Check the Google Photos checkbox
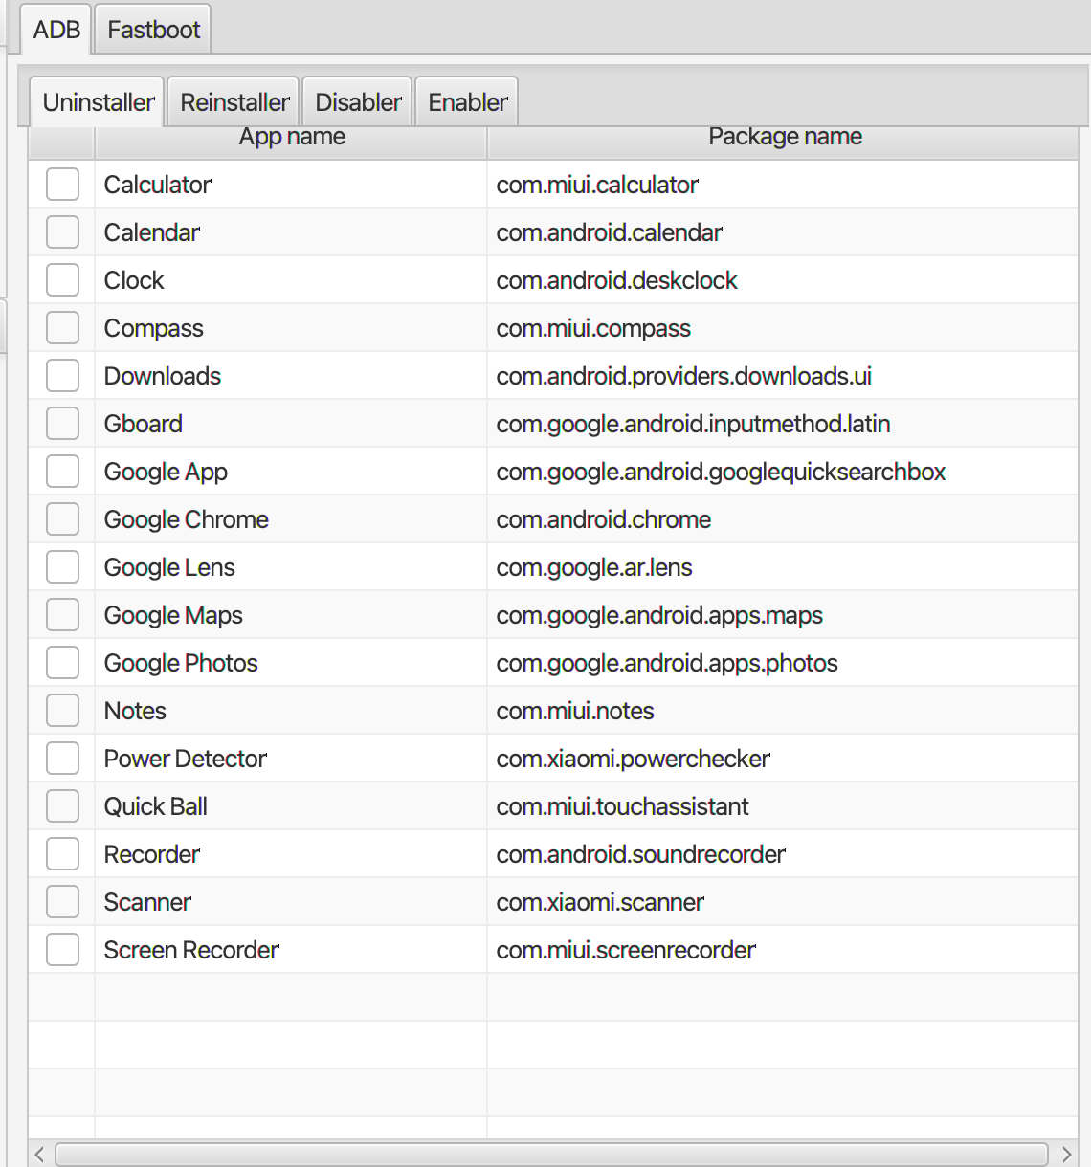The height and width of the screenshot is (1167, 1091). pyautogui.click(x=63, y=662)
